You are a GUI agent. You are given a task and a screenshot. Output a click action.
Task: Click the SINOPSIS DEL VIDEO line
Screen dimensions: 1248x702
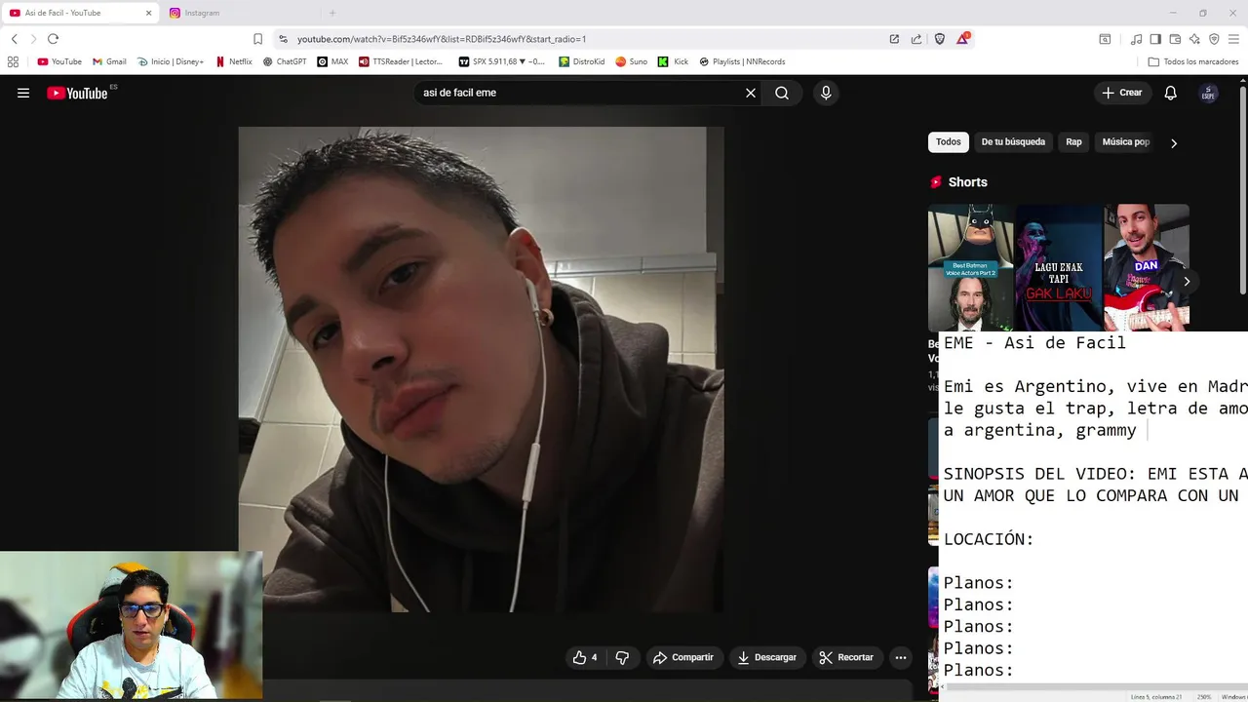click(x=1095, y=474)
